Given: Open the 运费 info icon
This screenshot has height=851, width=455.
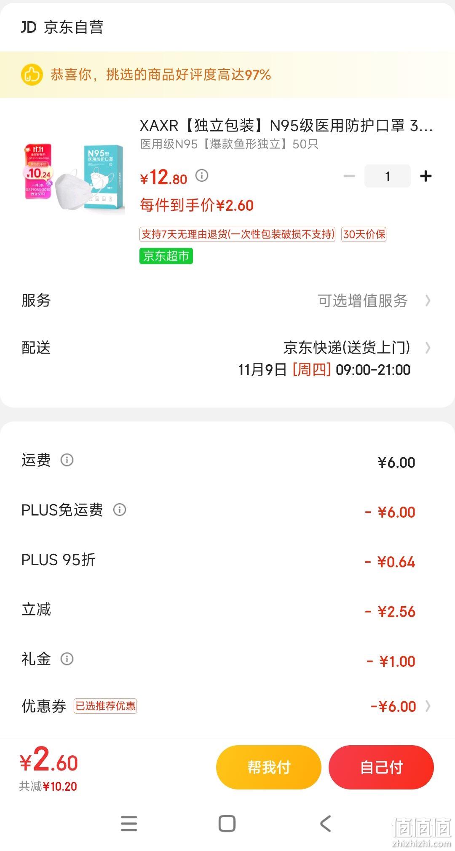Looking at the screenshot, I should 67,459.
